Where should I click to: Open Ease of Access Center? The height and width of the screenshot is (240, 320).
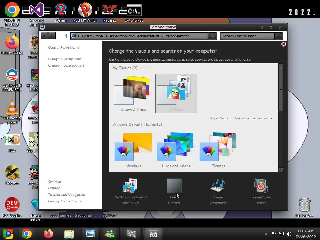pyautogui.click(x=65, y=201)
